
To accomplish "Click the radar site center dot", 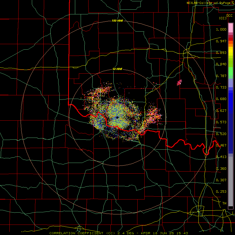I will tap(117, 117).
